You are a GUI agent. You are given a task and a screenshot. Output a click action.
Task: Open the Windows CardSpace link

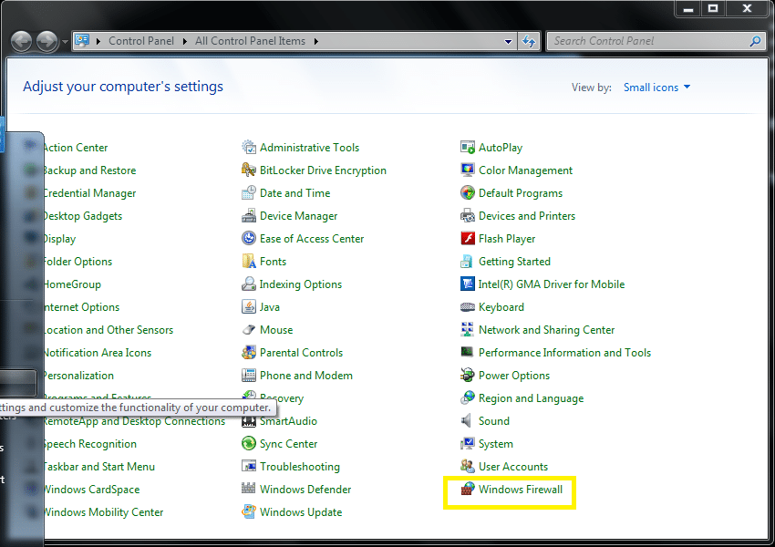[x=91, y=489]
